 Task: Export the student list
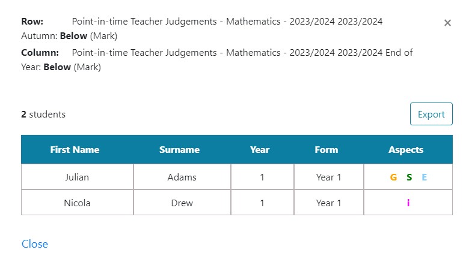coord(431,114)
